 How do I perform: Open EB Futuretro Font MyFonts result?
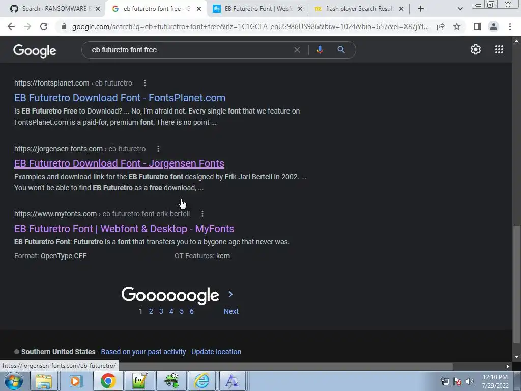coord(124,229)
